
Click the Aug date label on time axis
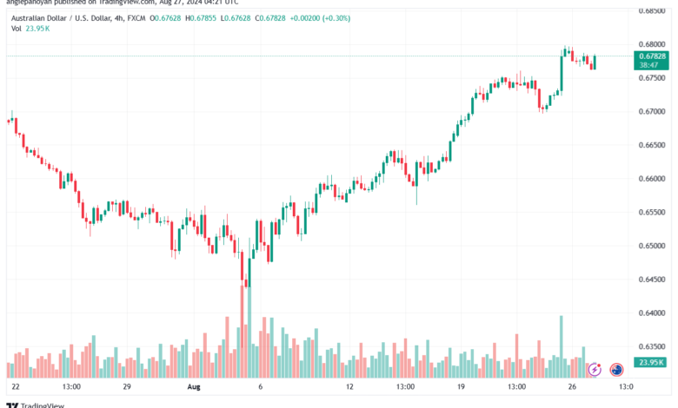pos(194,386)
